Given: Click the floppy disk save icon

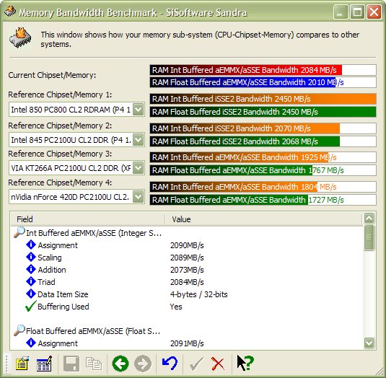Looking at the screenshot, I should click(x=71, y=364).
